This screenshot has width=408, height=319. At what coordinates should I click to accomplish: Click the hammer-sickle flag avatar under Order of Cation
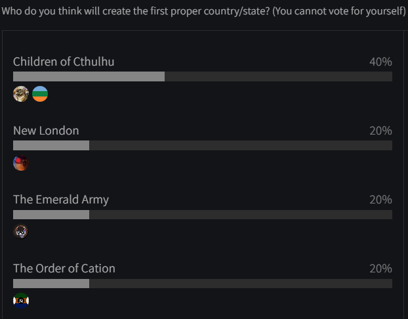[21, 301]
